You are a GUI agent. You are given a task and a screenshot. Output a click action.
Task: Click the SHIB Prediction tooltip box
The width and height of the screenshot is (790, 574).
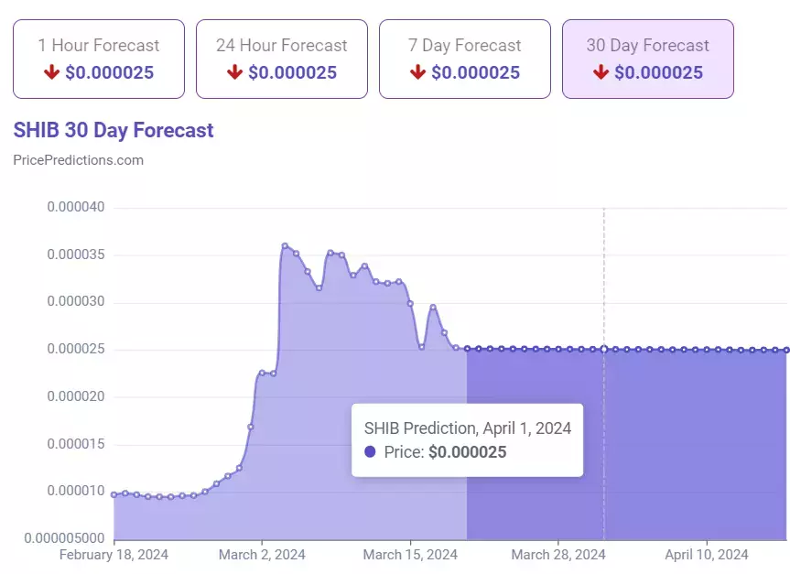point(467,440)
